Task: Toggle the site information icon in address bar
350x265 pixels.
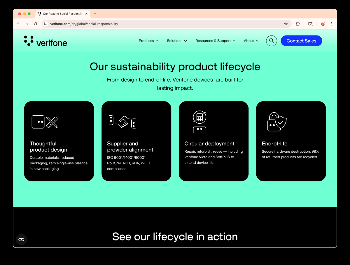Action: click(45, 24)
